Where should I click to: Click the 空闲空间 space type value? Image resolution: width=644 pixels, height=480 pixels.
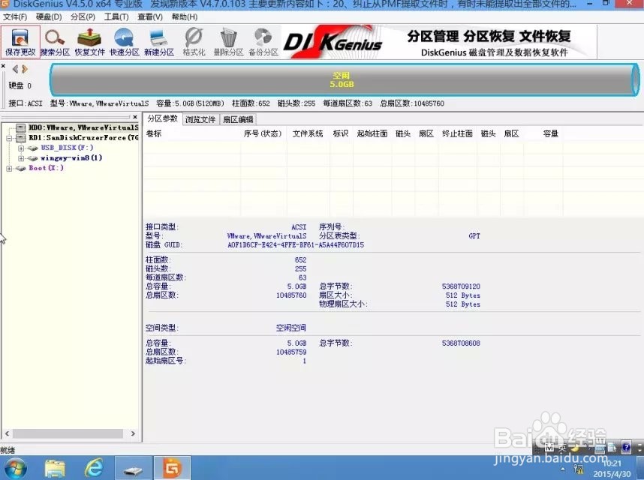click(x=290, y=328)
